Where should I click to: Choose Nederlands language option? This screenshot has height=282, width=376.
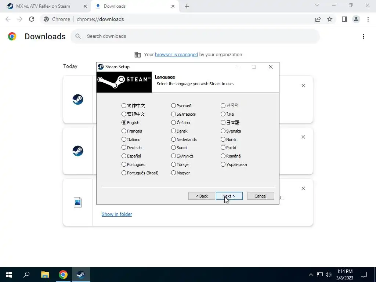173,139
